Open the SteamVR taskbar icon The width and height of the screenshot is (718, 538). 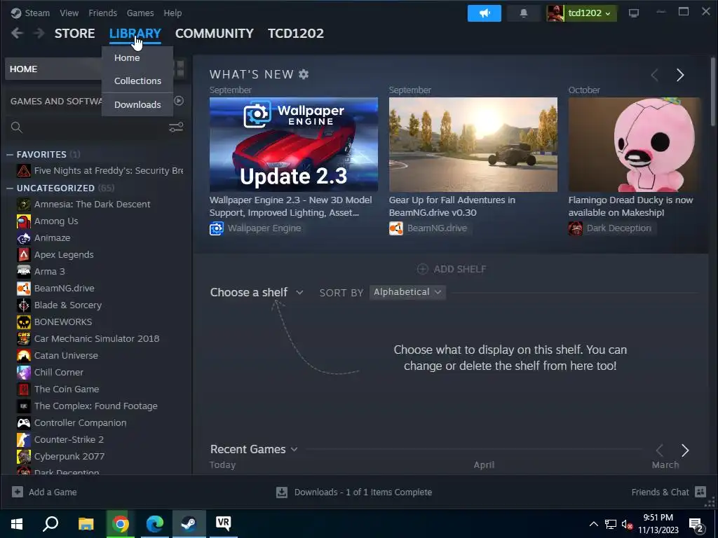(x=223, y=523)
